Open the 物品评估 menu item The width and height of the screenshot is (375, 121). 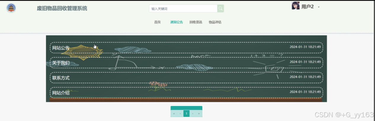pyautogui.click(x=215, y=22)
